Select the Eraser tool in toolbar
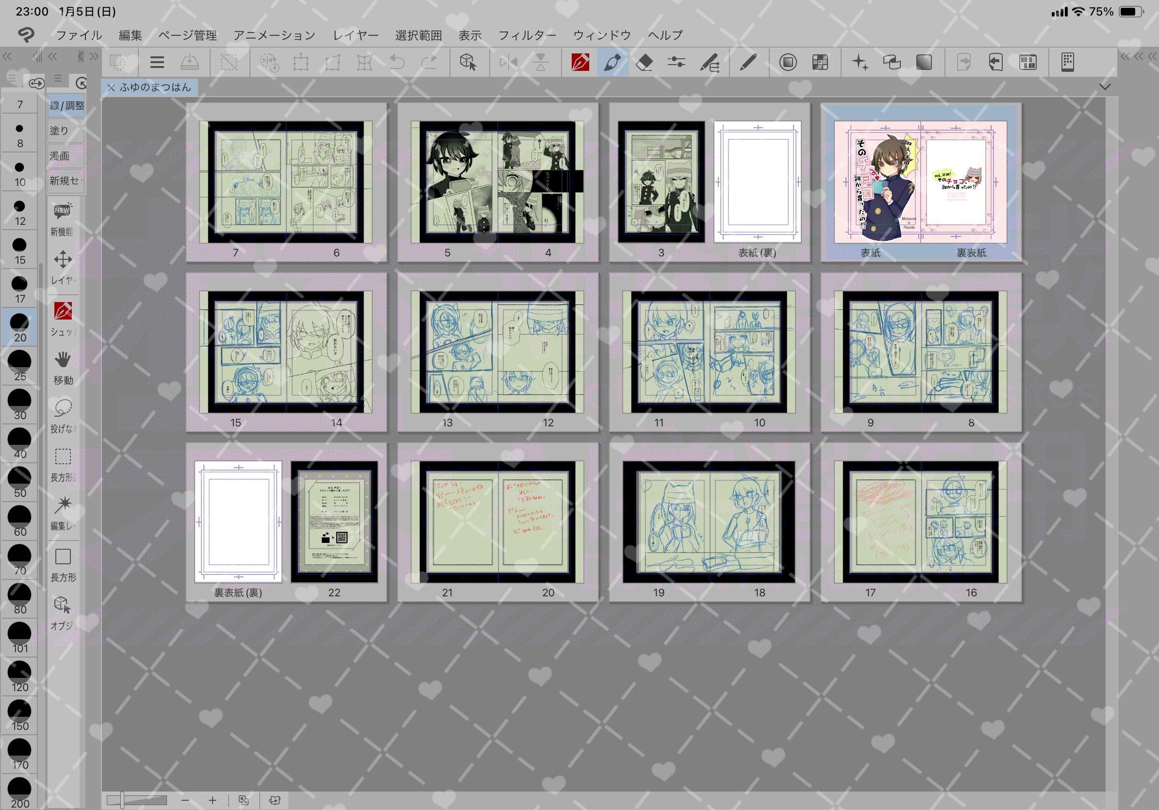Screen dimensions: 1159x810 [x=644, y=63]
